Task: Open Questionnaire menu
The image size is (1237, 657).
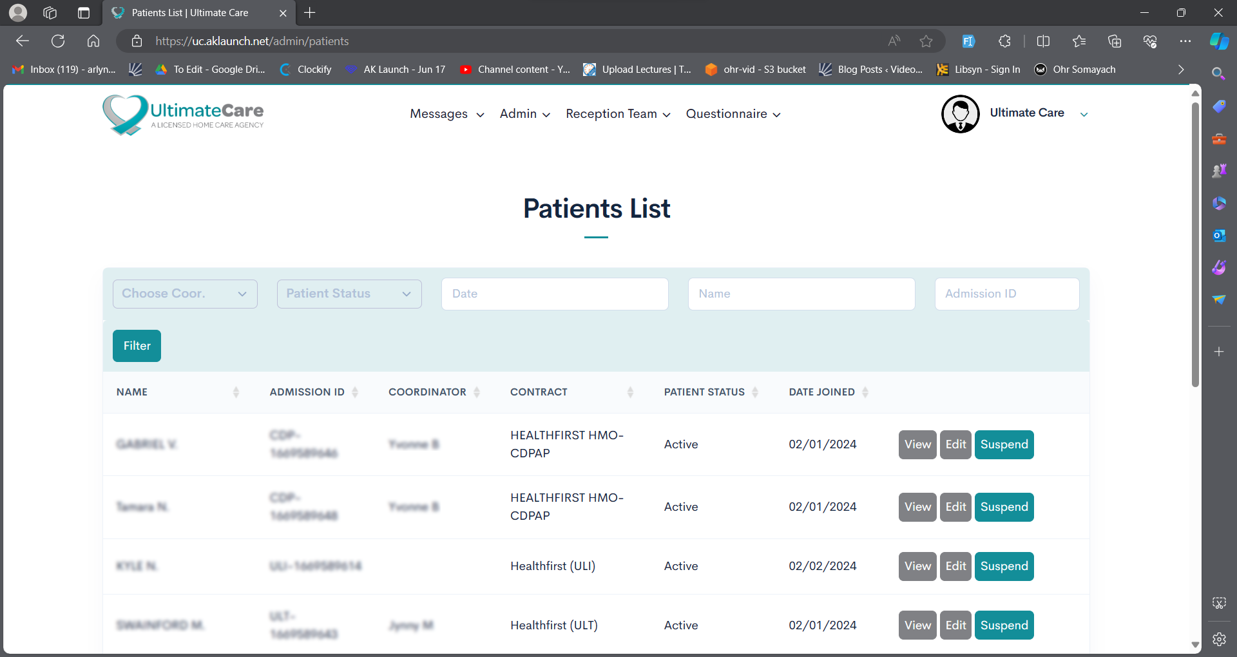Action: (733, 114)
